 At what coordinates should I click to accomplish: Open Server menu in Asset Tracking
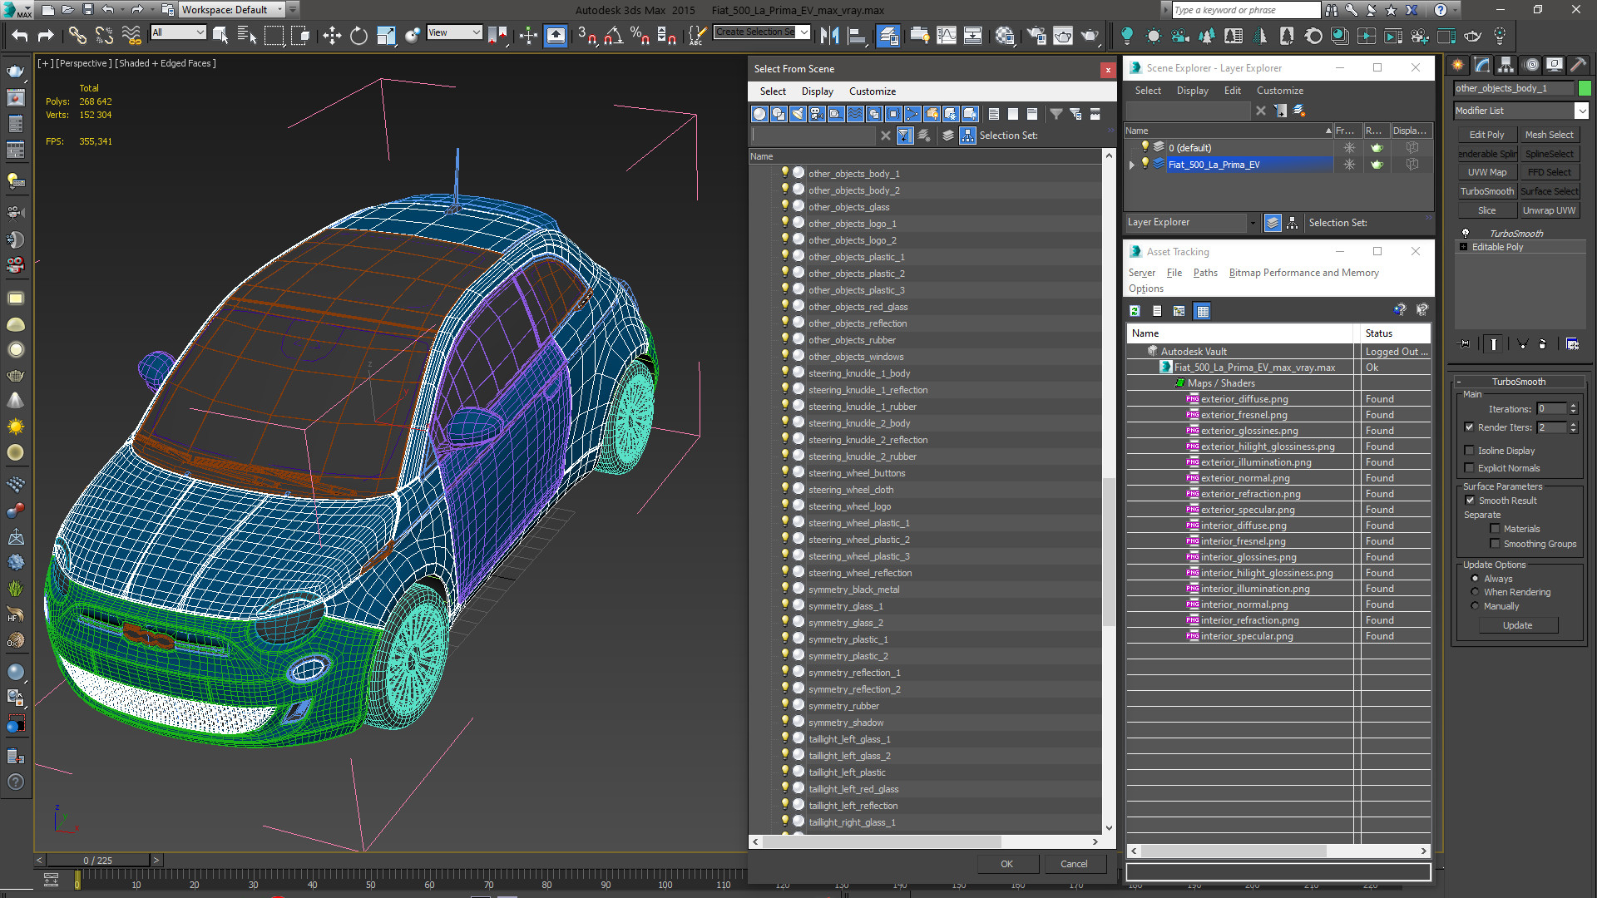click(1141, 273)
